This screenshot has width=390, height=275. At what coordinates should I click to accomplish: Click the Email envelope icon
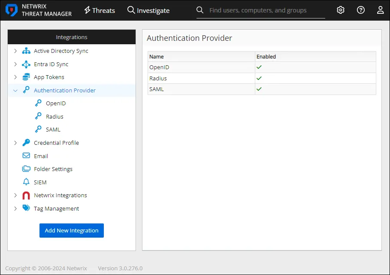(x=26, y=156)
